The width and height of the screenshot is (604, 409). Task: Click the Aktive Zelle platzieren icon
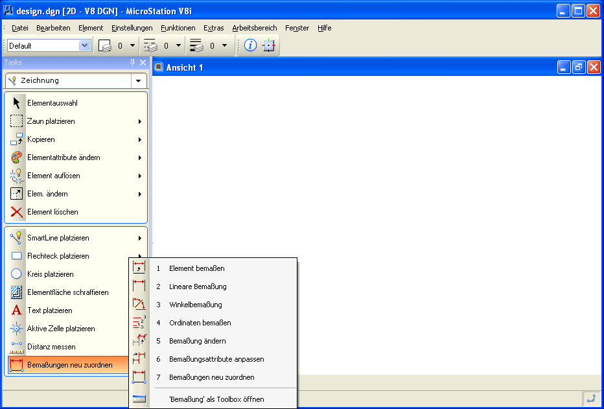17,329
